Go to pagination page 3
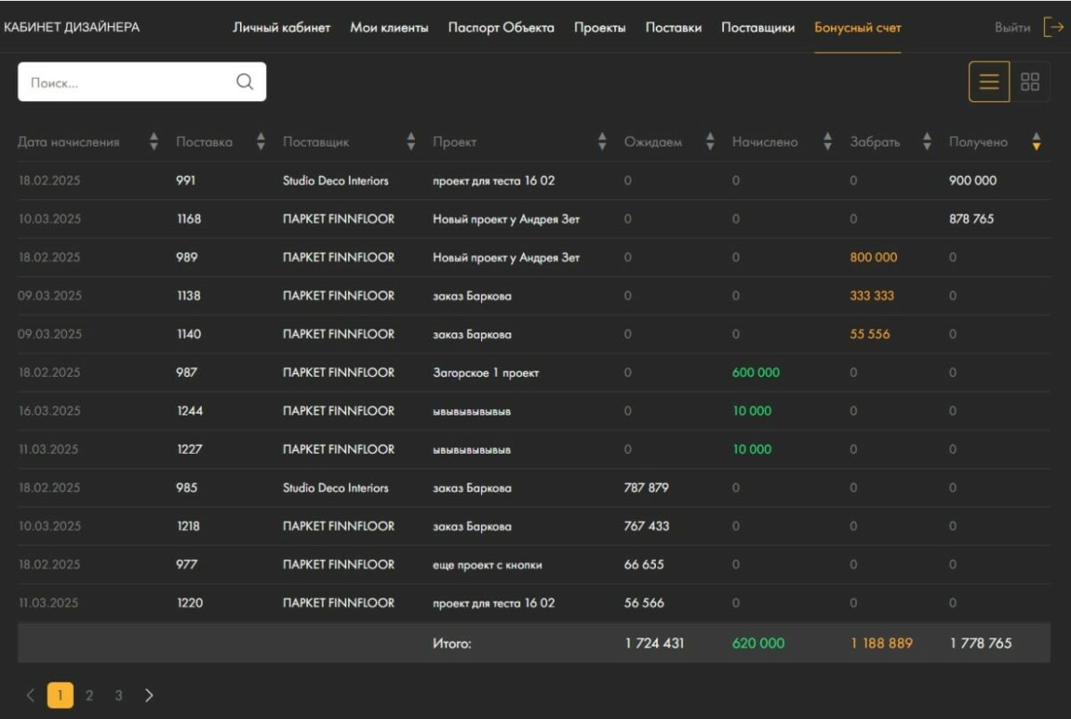Image resolution: width=1071 pixels, height=719 pixels. 119,695
